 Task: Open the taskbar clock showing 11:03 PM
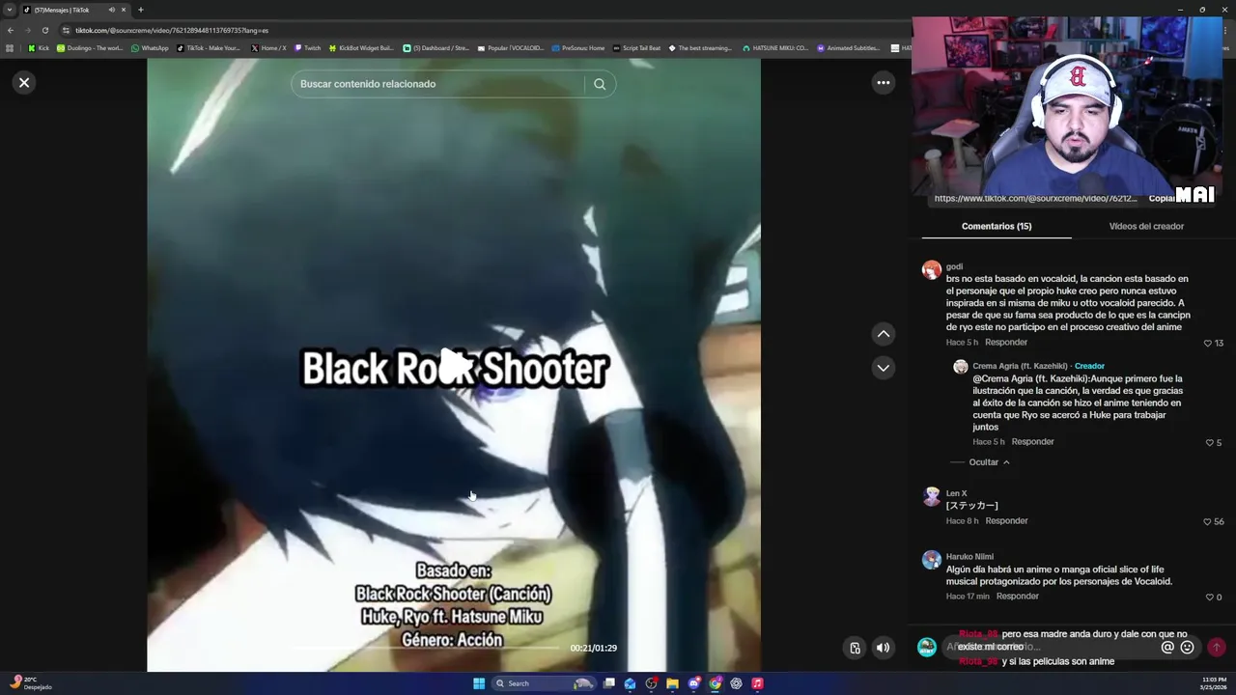coord(1213,683)
